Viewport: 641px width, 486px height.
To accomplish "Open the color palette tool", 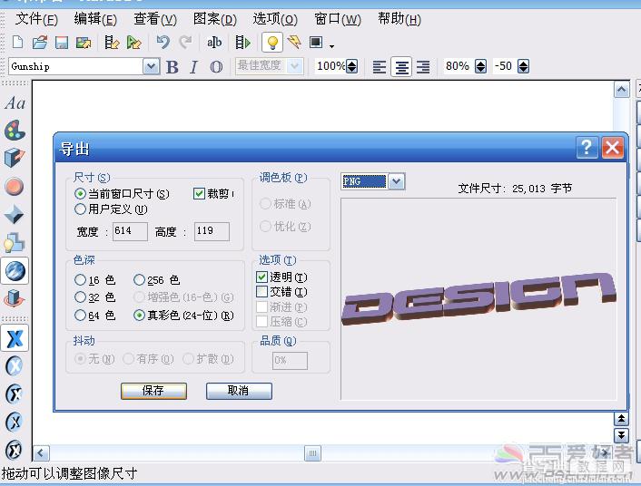I will tap(15, 131).
